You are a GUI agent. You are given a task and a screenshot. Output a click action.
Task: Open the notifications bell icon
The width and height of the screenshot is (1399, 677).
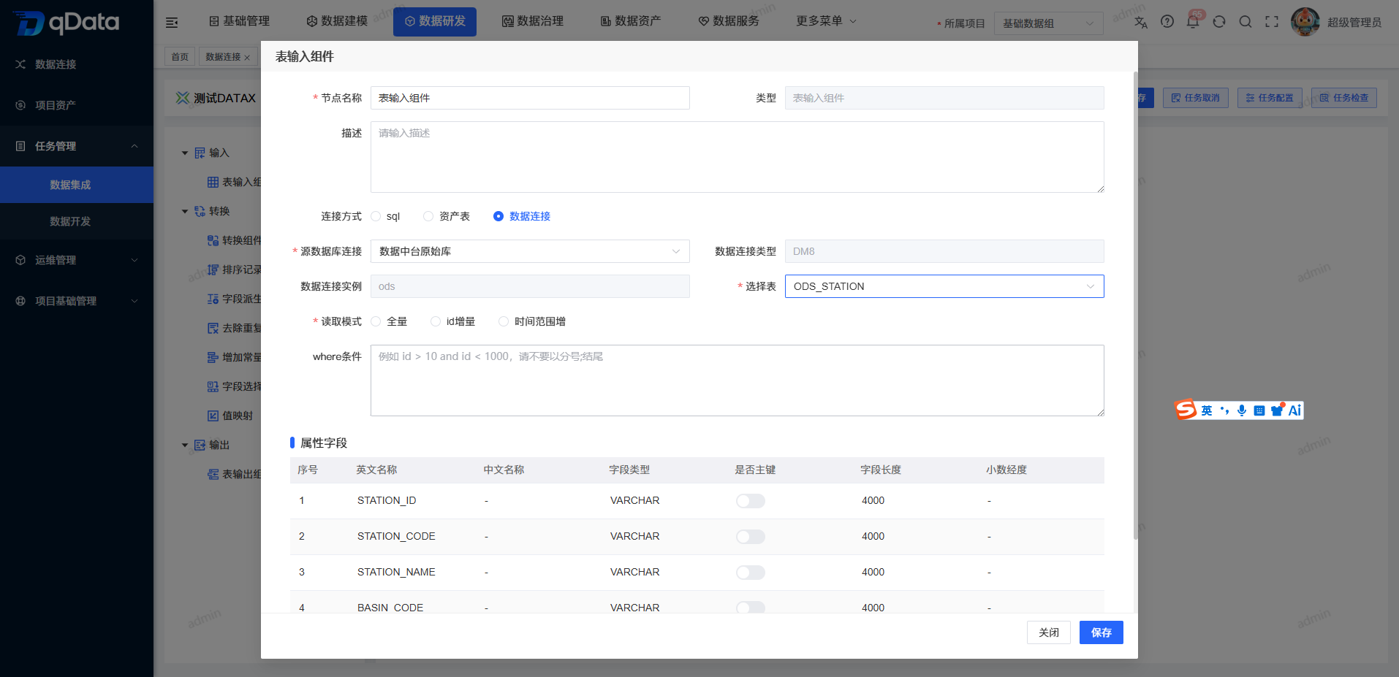point(1193,22)
